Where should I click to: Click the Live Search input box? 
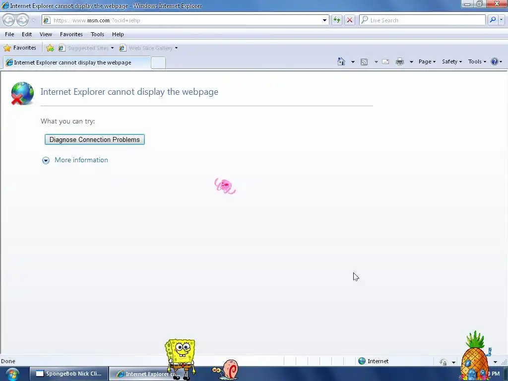pyautogui.click(x=422, y=20)
